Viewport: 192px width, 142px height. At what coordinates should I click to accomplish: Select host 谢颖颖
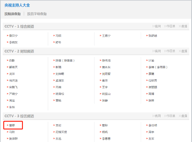tap(153, 87)
